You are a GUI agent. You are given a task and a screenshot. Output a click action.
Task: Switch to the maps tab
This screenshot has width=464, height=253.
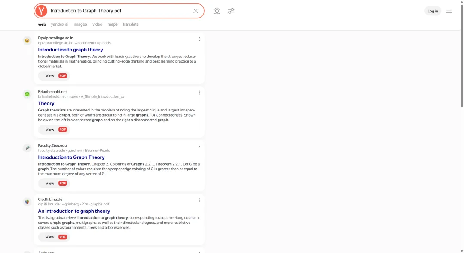(x=113, y=24)
